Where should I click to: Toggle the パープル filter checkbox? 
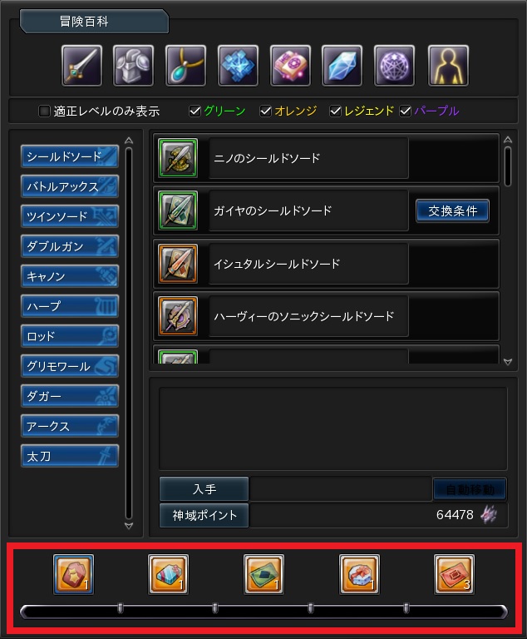(406, 111)
